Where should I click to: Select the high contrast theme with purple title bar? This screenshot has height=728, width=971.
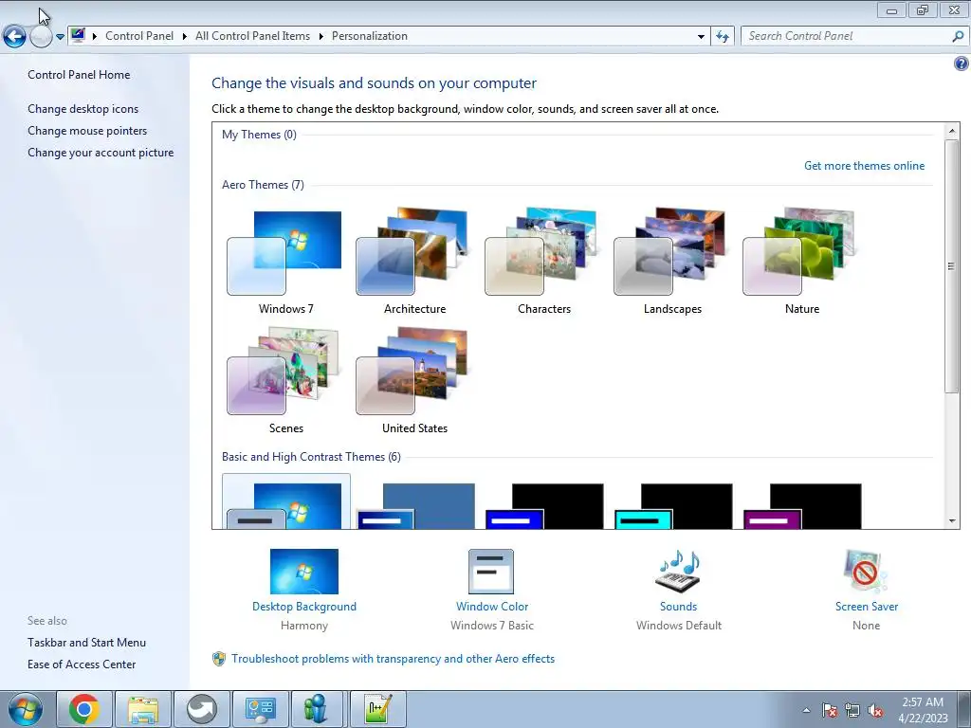click(x=802, y=506)
